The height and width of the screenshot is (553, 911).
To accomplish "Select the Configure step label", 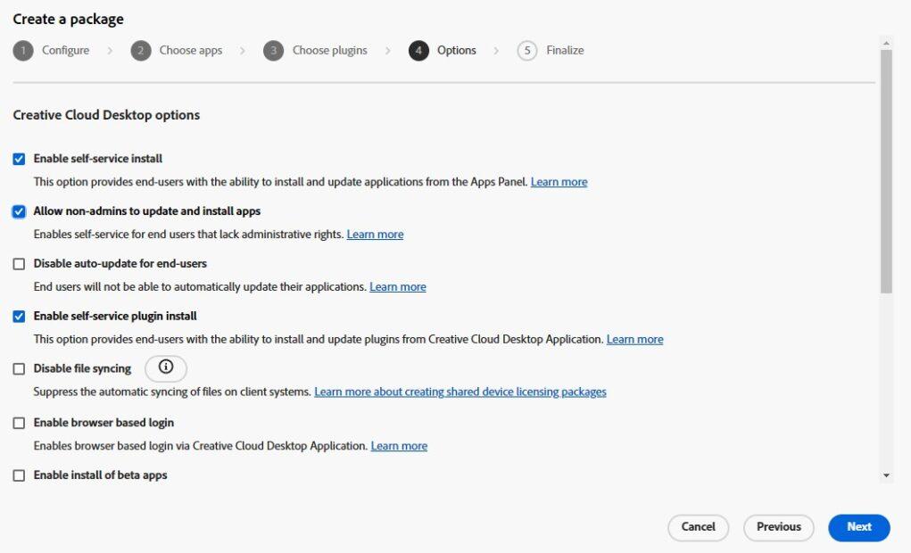I will pyautogui.click(x=64, y=51).
